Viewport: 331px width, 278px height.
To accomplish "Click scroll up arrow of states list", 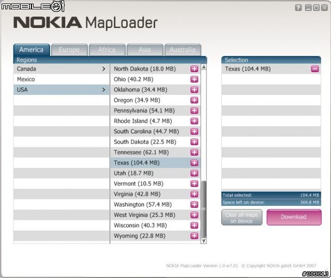I will (x=203, y=67).
